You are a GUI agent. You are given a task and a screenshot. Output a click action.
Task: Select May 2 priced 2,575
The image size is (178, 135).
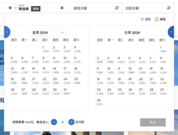56,49
